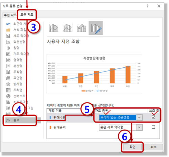Open the Templates folder icon

click(8, 30)
